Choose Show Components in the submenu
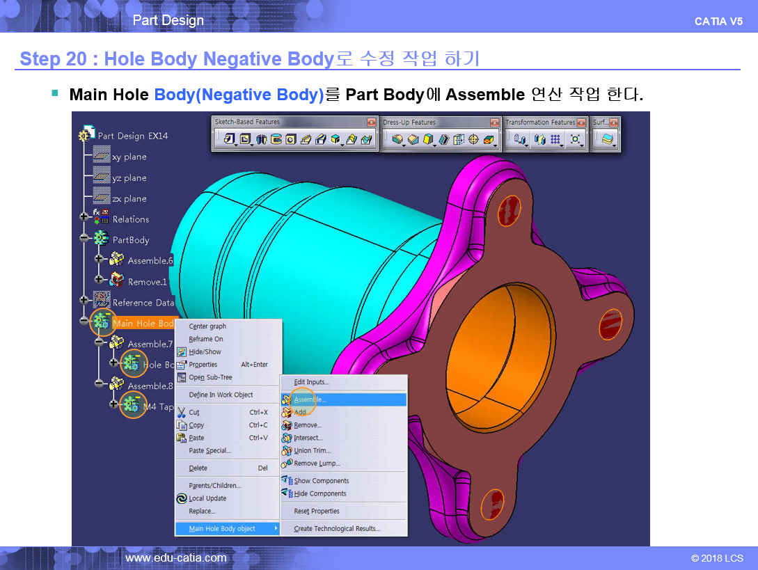The image size is (758, 570). click(x=321, y=480)
